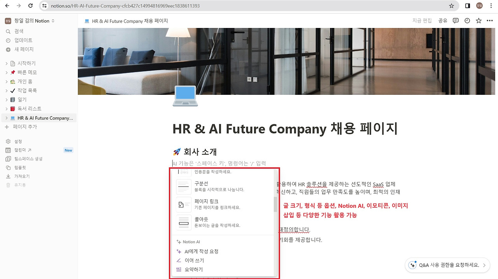498x279 pixels.
Task: Open page history clock icon
Action: tap(467, 21)
